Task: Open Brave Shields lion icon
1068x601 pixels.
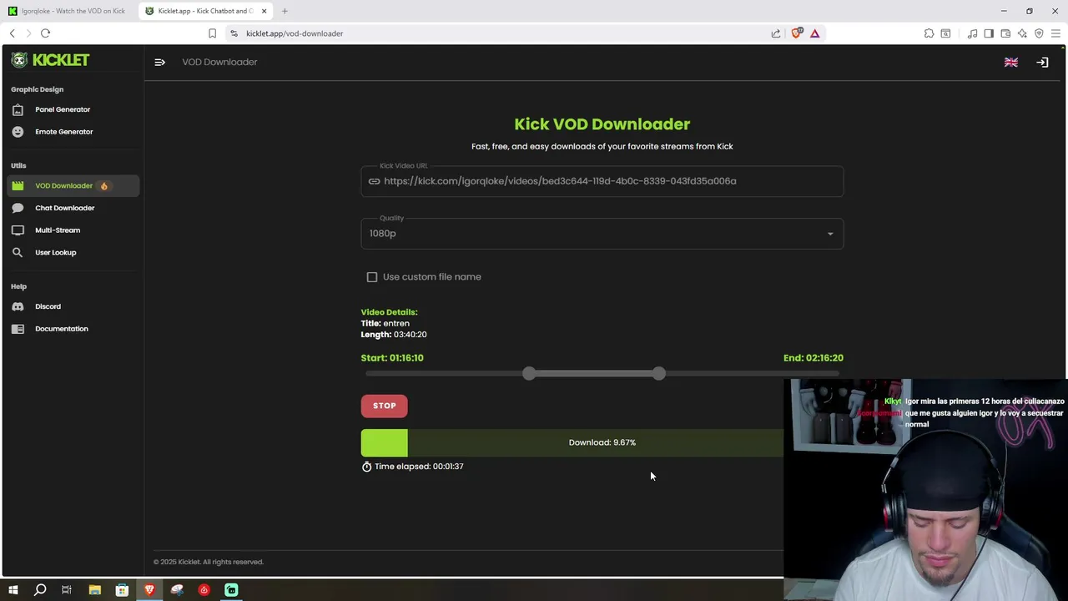Action: point(796,33)
